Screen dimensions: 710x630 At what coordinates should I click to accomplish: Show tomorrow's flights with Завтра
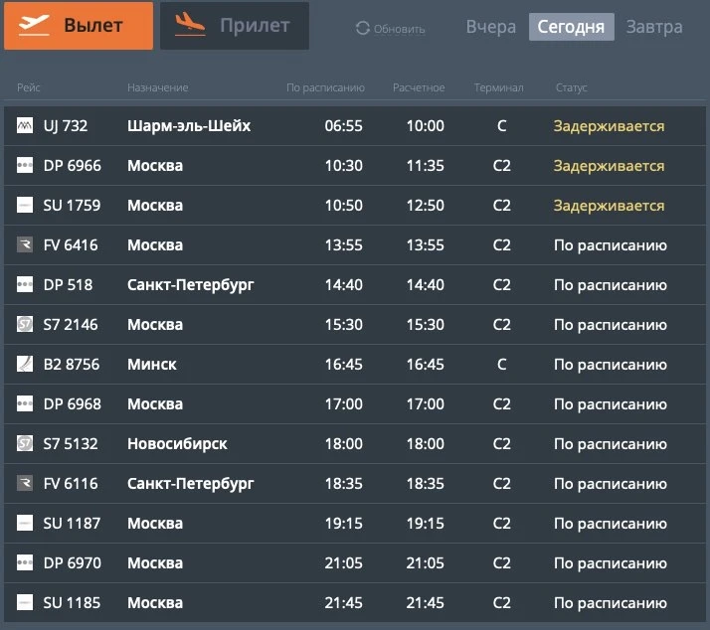(653, 27)
